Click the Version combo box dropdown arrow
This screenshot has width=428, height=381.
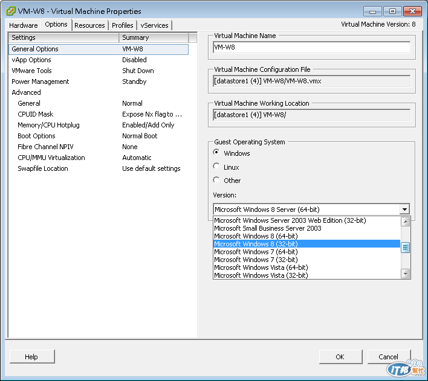[x=405, y=210]
